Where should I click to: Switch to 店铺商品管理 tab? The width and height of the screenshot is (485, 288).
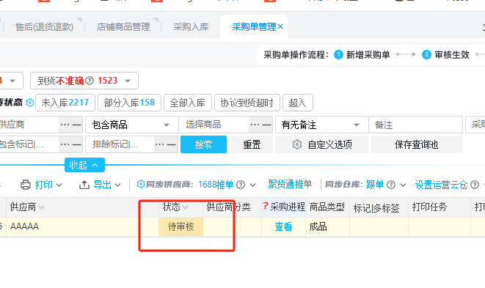tap(123, 27)
